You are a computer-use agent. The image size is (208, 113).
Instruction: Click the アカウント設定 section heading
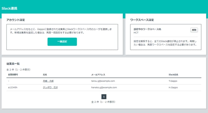tap(16, 20)
